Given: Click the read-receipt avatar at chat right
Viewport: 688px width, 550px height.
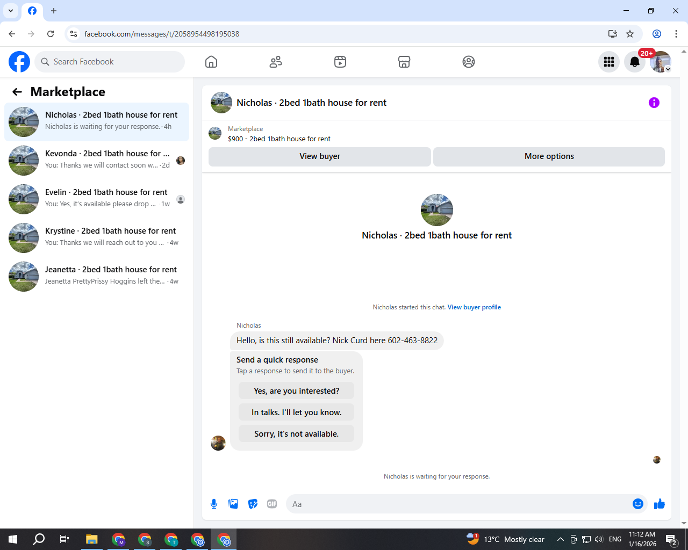Looking at the screenshot, I should click(x=657, y=460).
